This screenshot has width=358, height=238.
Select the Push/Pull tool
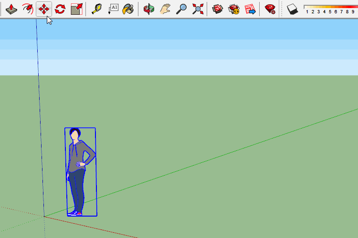point(11,9)
